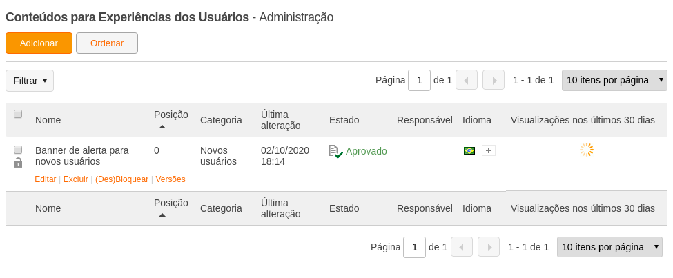The height and width of the screenshot is (278, 673).
Task: Click the Brazilian flag language icon
Action: click(469, 150)
